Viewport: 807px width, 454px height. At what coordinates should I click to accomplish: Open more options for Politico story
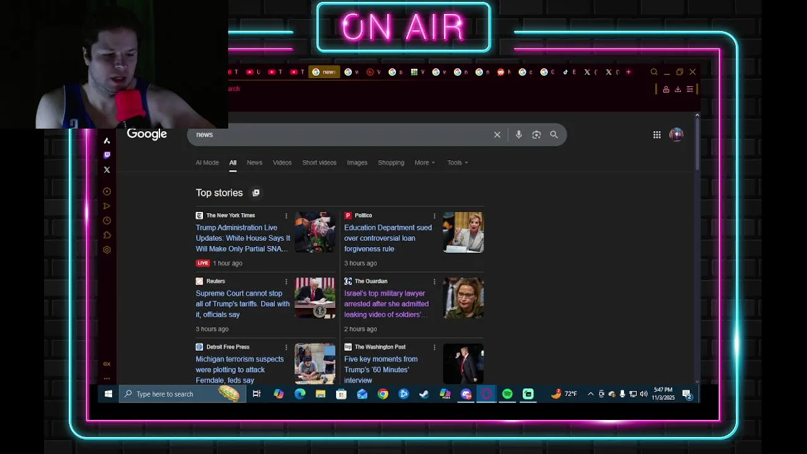coord(434,216)
